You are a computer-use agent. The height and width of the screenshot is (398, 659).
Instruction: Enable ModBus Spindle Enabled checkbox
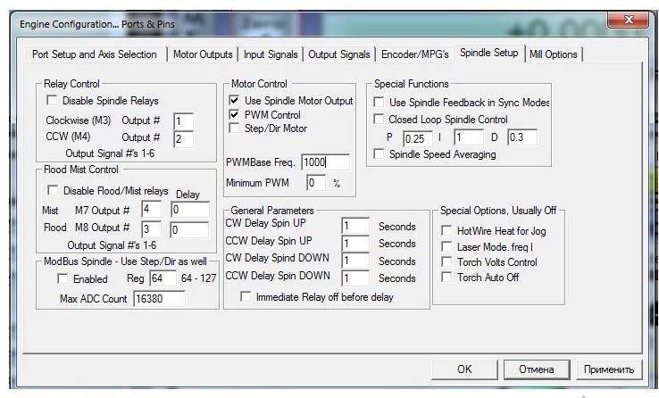[x=63, y=278]
